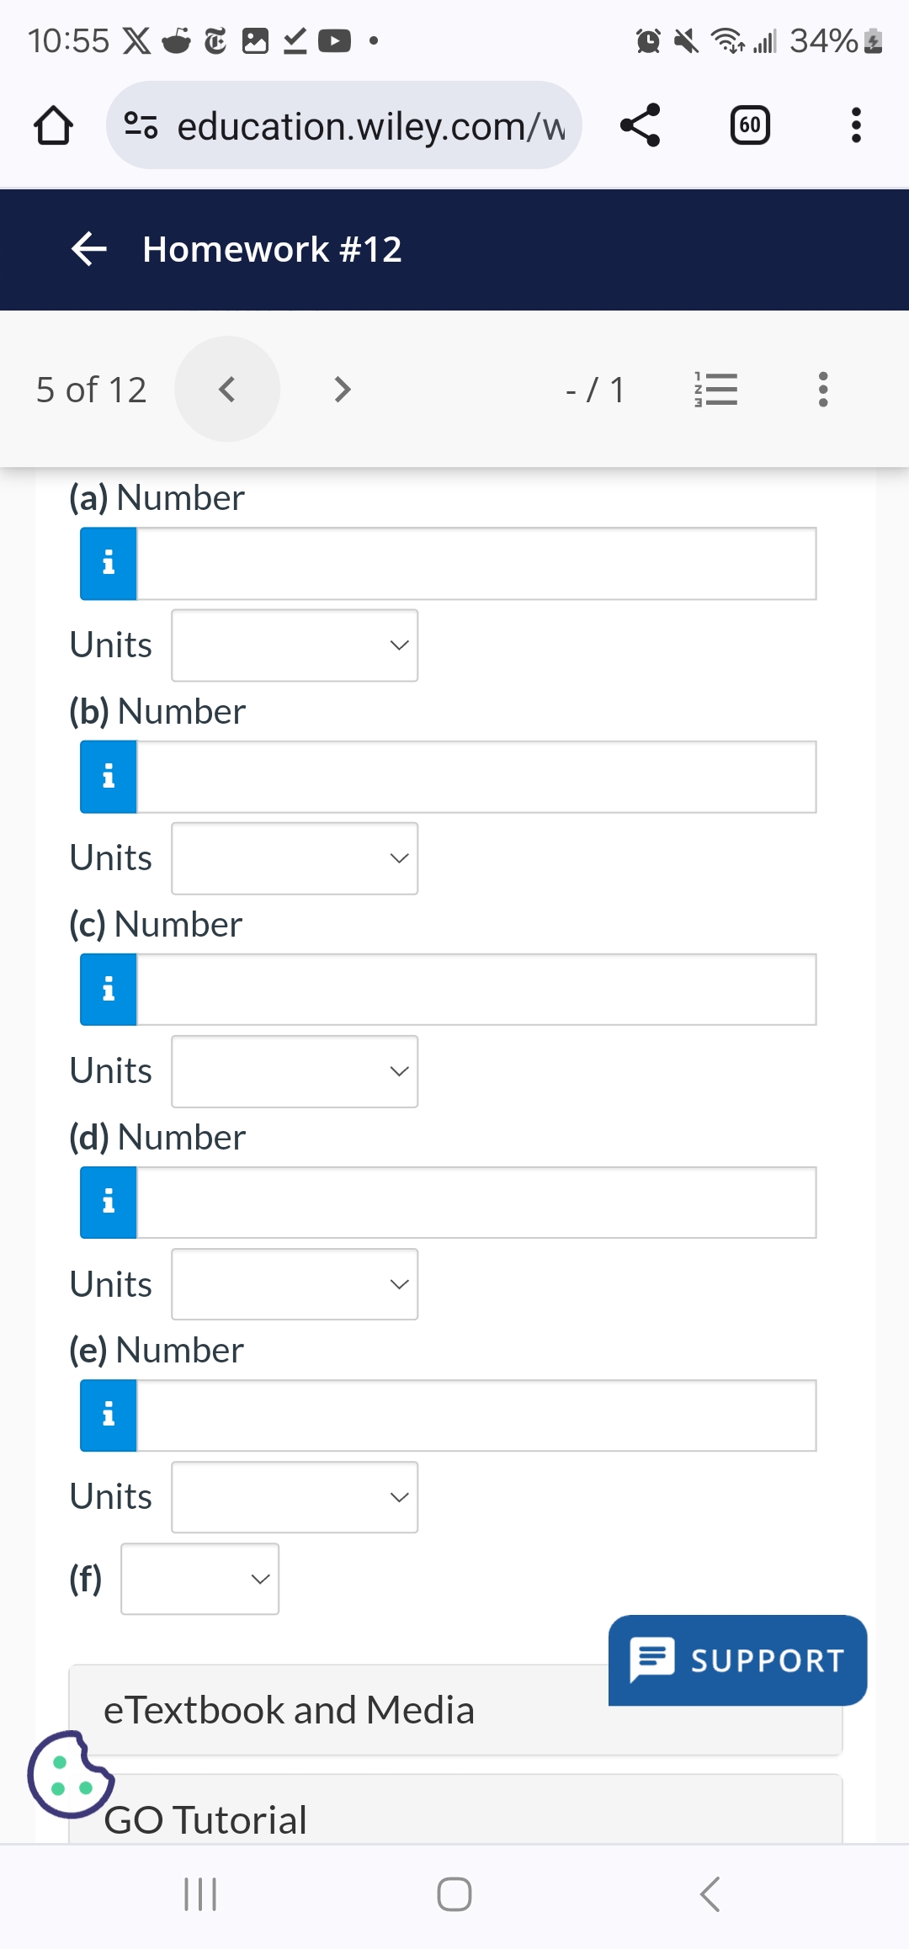This screenshot has height=1949, width=909.
Task: Click the blue info icon for part (c)
Action: pos(109,989)
